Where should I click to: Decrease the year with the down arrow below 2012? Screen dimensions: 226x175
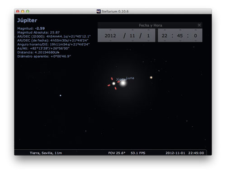[110, 41]
